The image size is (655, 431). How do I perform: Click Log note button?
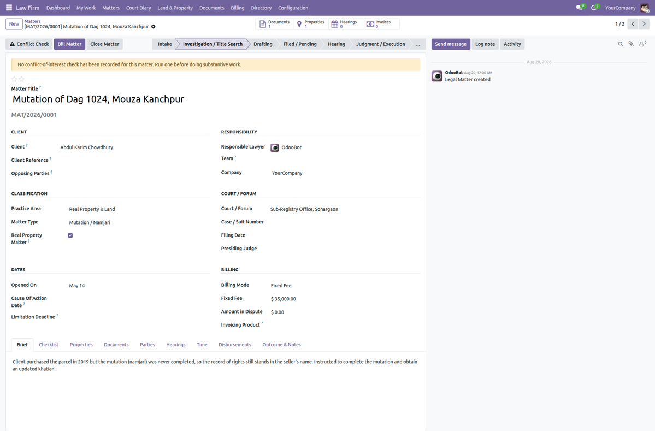(x=485, y=44)
